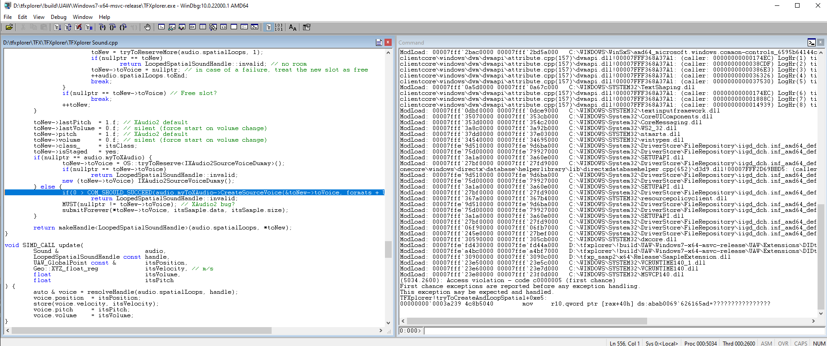827x346 pixels.
Task: Click the Step Over toolbar icon
Action: (112, 27)
